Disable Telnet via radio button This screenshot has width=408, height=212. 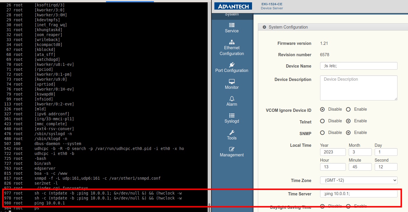pyautogui.click(x=322, y=121)
